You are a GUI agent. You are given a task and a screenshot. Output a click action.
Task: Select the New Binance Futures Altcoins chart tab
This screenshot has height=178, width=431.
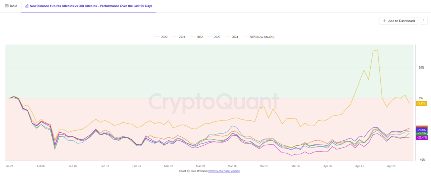point(91,6)
